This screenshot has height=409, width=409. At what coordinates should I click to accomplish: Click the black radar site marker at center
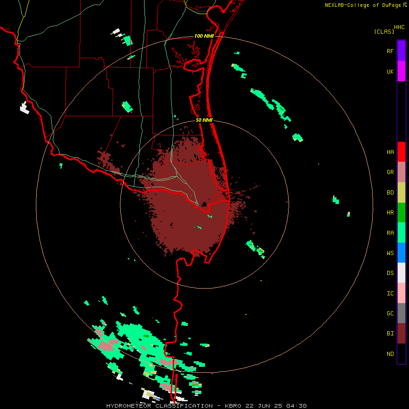(x=205, y=204)
